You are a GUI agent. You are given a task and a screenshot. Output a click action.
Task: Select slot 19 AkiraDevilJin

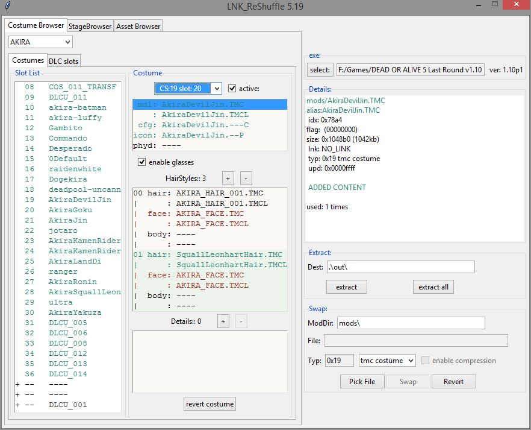pos(67,200)
